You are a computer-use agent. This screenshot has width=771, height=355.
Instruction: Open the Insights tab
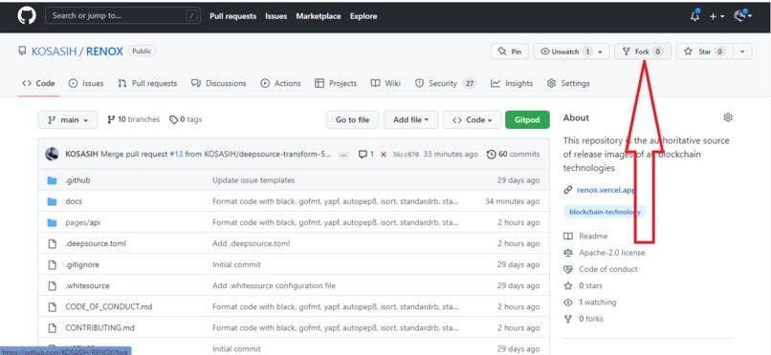point(512,83)
